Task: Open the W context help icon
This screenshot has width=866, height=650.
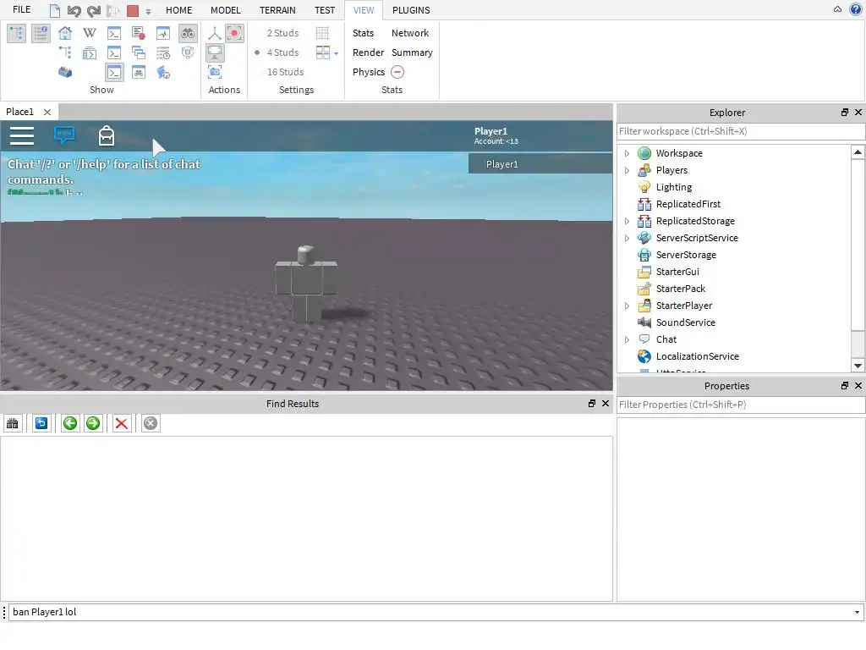Action: coord(90,33)
